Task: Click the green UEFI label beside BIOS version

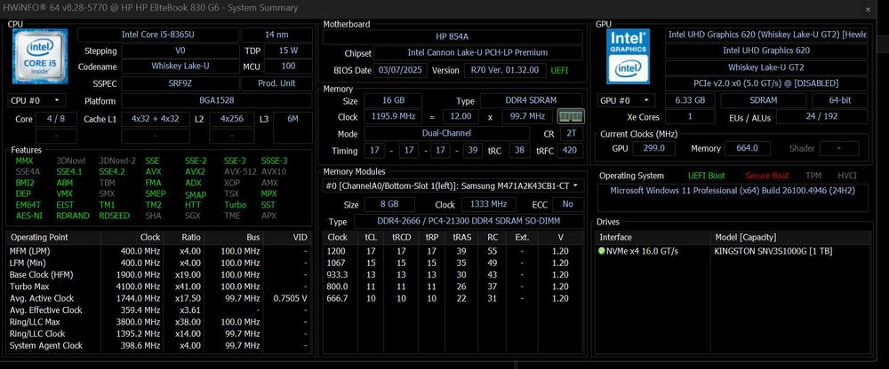Action: (x=559, y=71)
